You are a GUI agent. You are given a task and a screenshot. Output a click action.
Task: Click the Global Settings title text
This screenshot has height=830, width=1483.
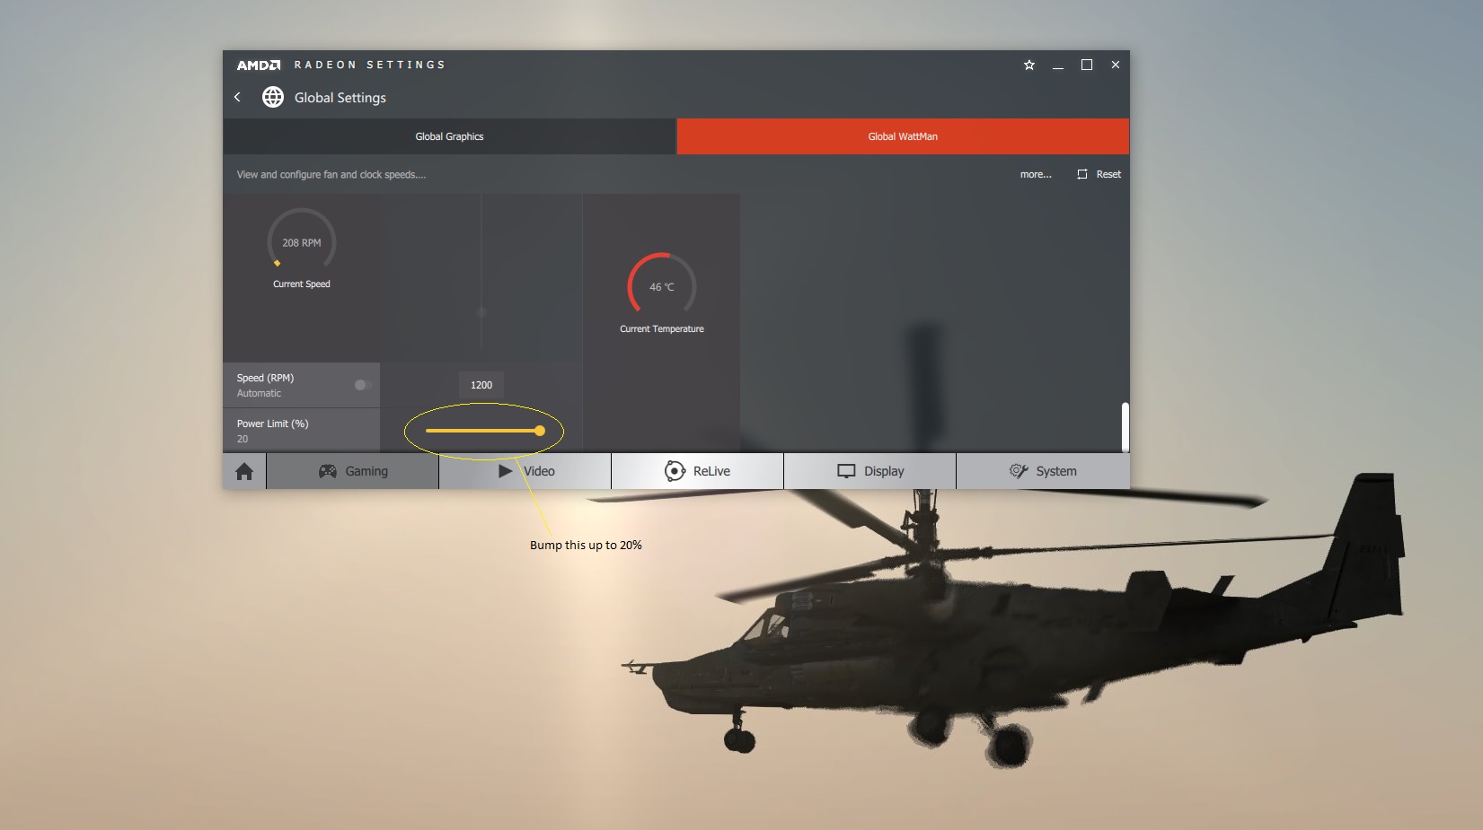pos(340,98)
